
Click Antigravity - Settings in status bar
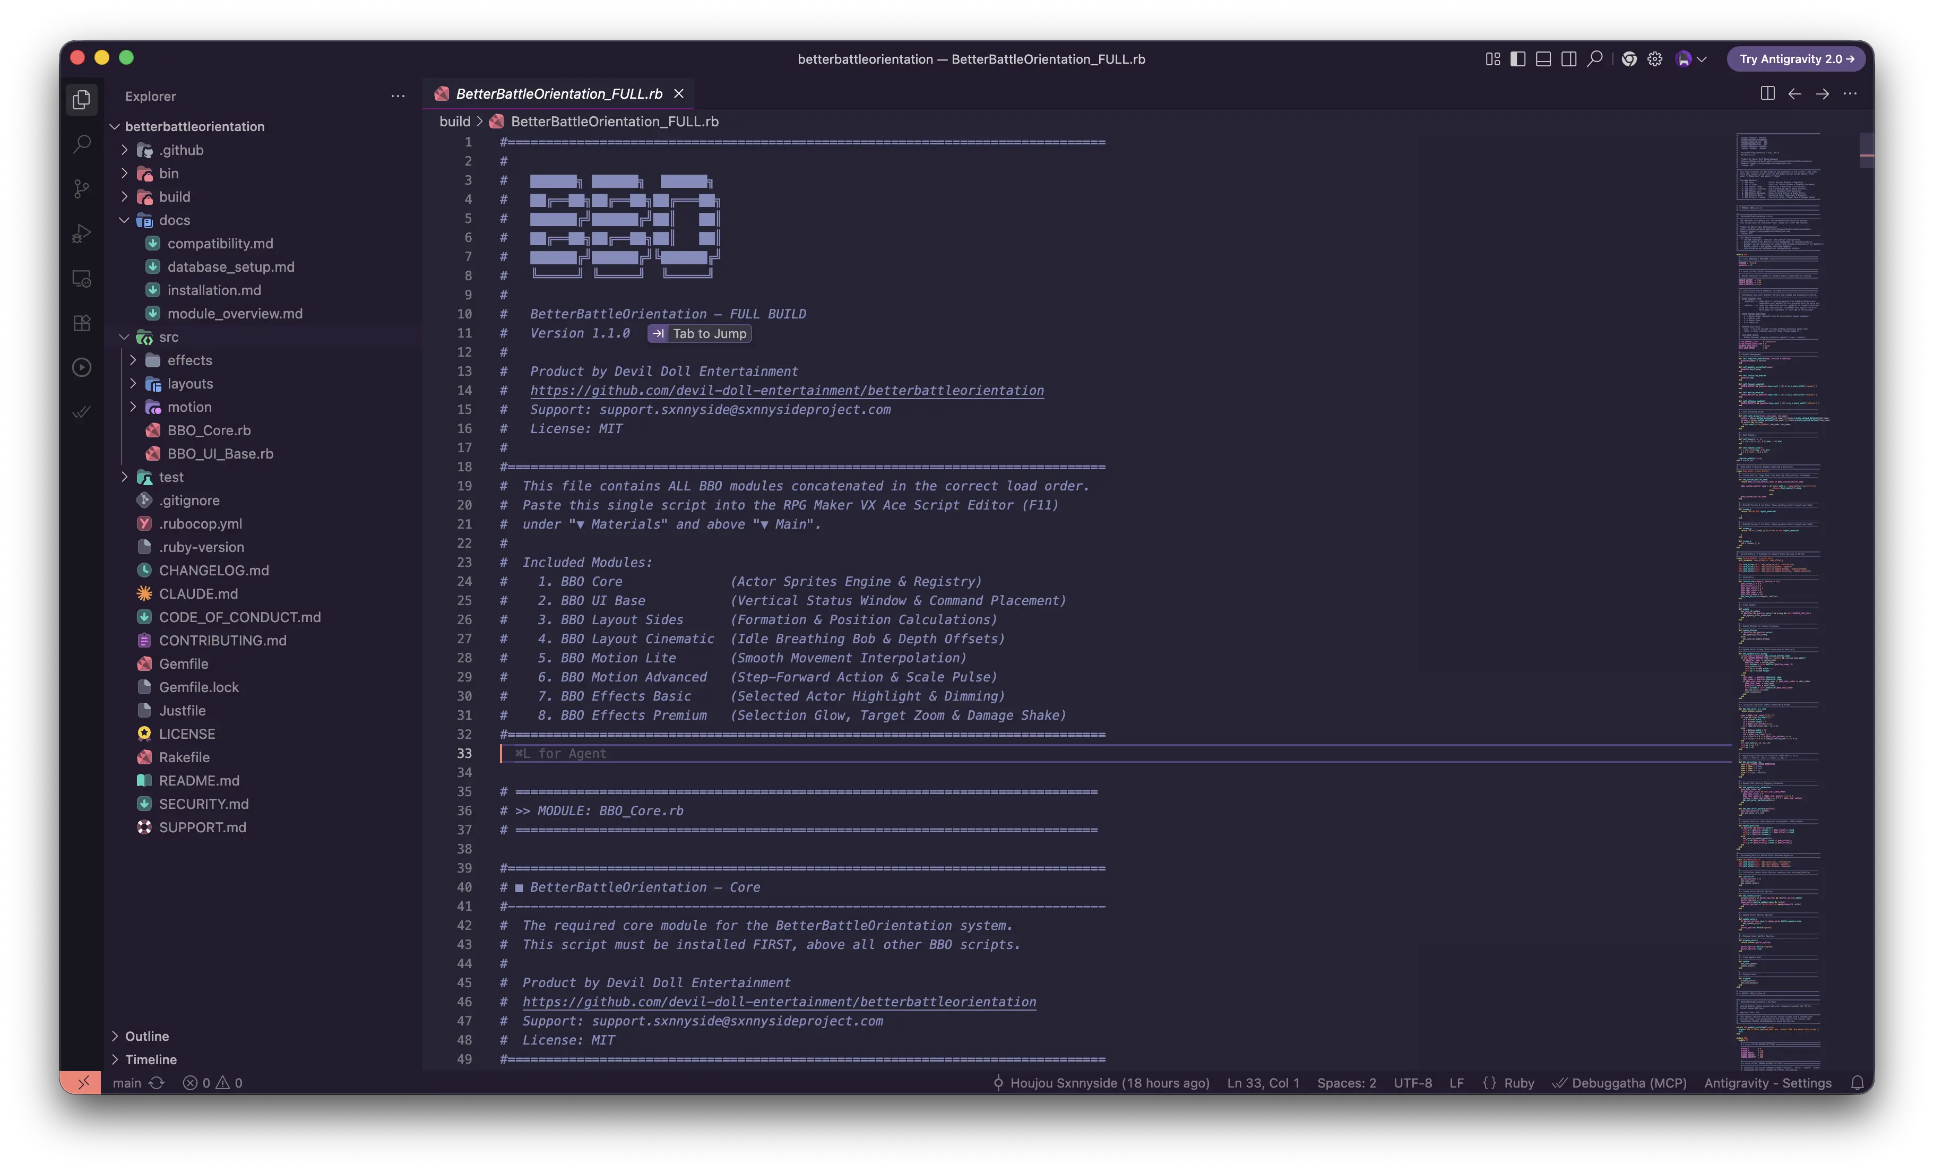click(x=1767, y=1083)
